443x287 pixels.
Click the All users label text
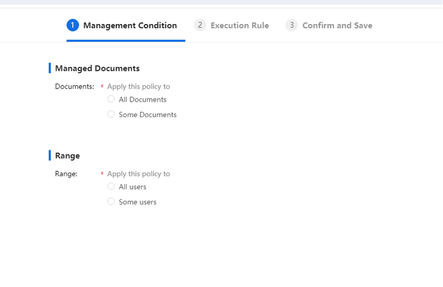[132, 187]
